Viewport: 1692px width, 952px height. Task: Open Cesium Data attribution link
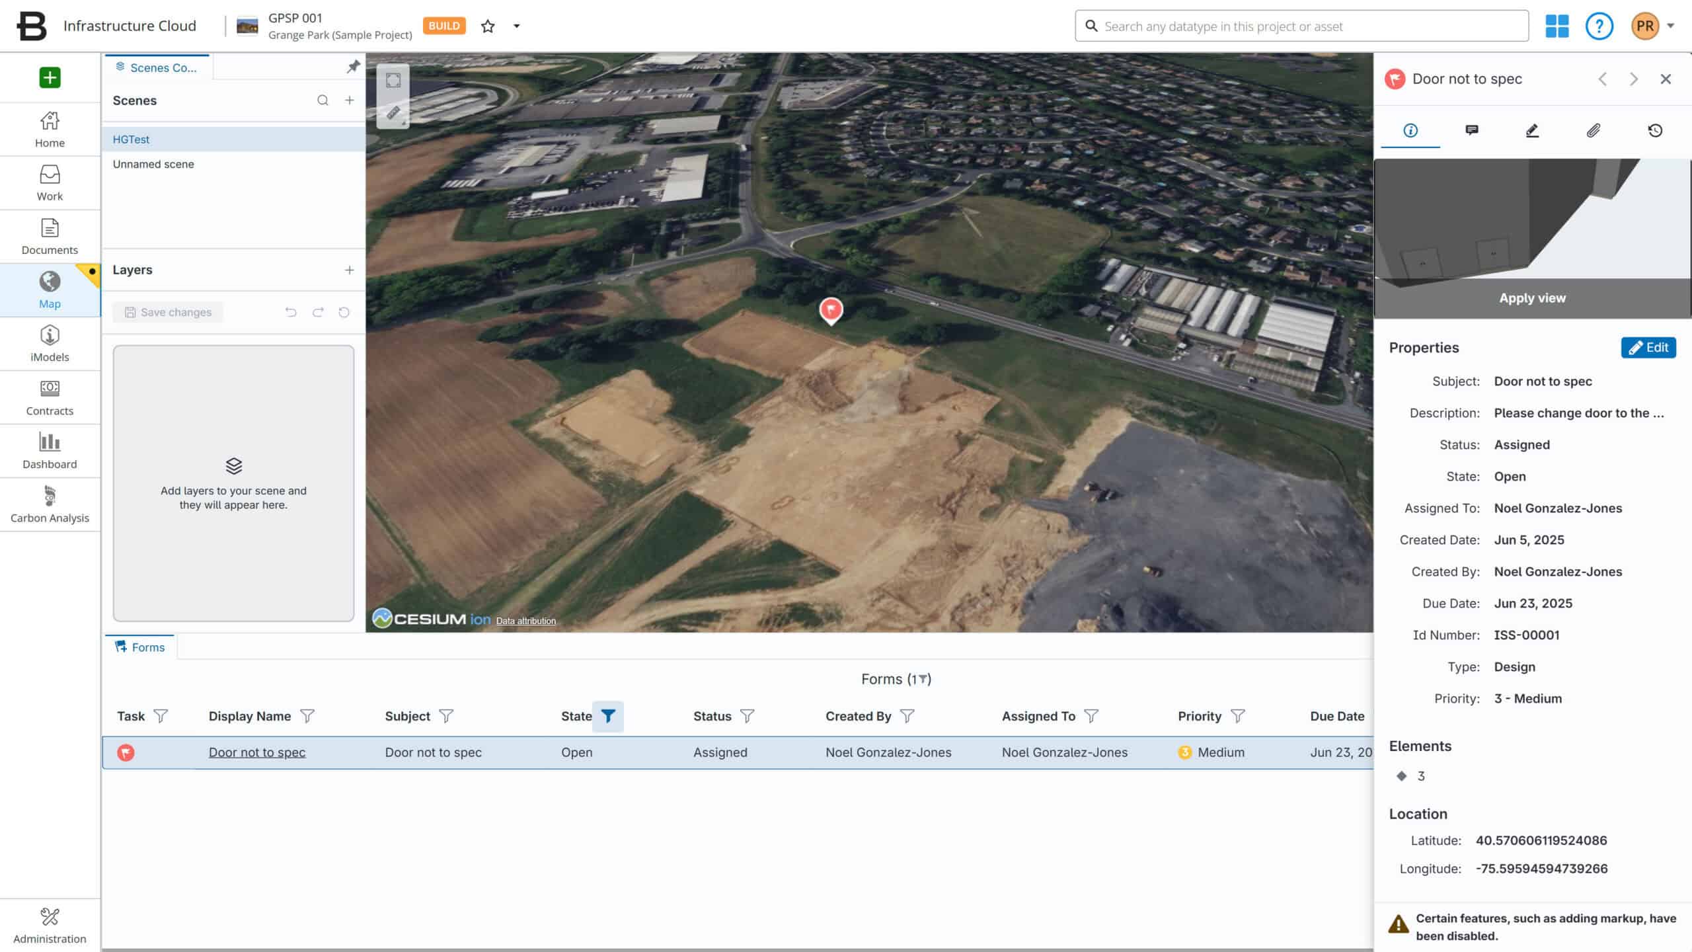click(x=526, y=621)
